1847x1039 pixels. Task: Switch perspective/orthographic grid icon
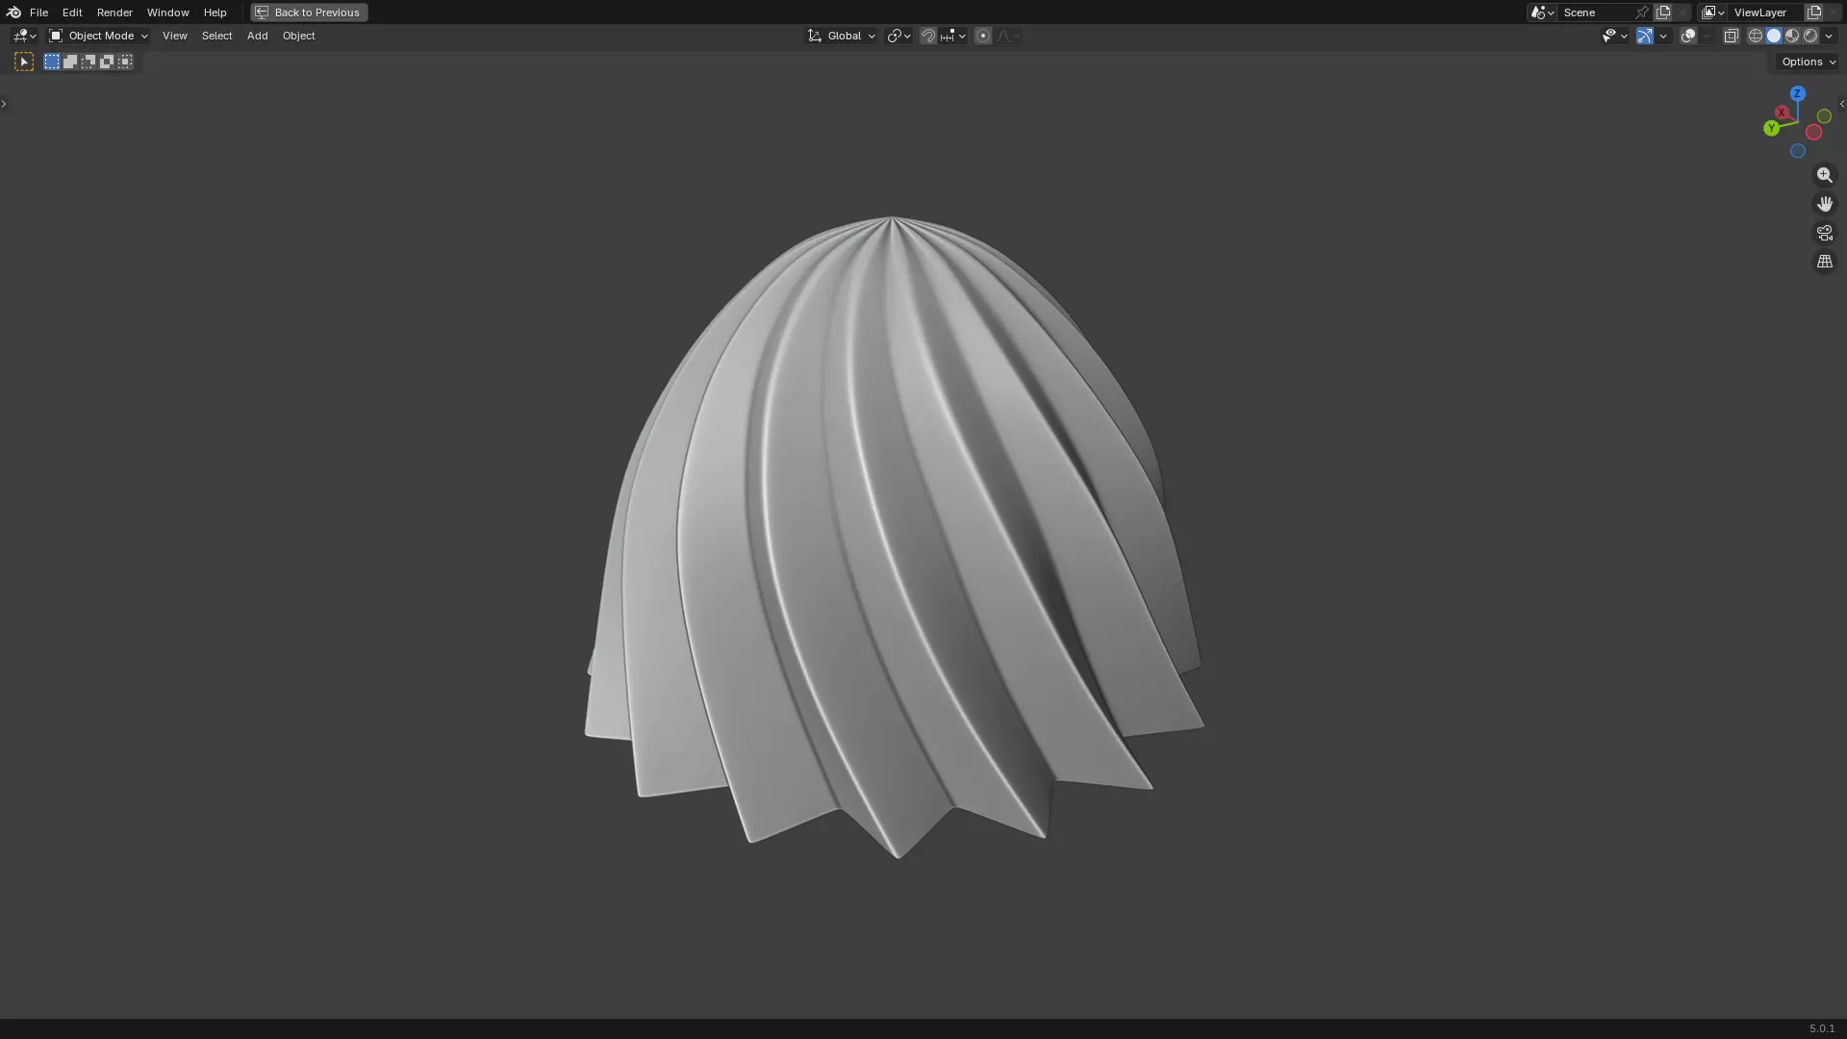tap(1824, 262)
